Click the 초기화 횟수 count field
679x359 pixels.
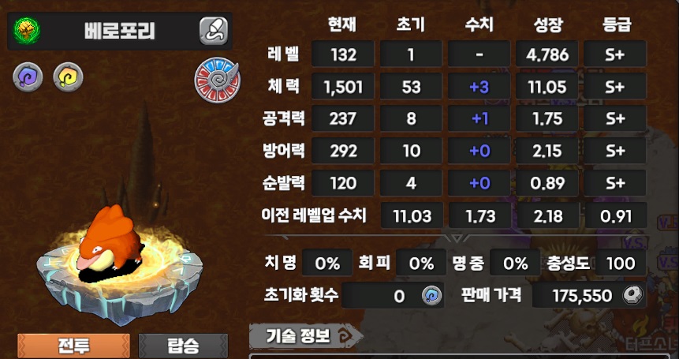tap(392, 295)
